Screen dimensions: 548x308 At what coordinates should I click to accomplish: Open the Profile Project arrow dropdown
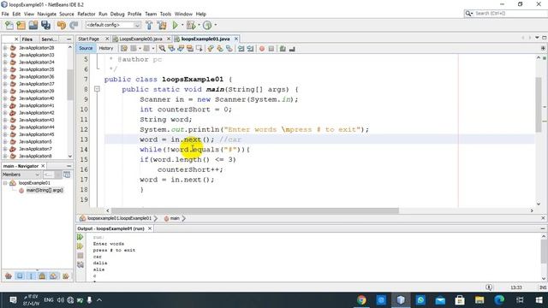pos(215,25)
